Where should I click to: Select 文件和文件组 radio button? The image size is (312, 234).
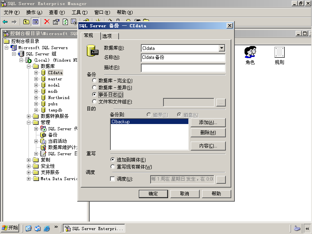tap(94, 102)
